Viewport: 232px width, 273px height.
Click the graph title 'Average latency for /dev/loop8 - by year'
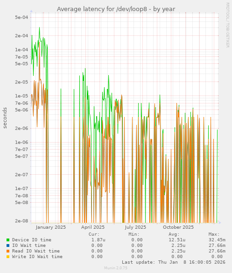tap(116, 9)
